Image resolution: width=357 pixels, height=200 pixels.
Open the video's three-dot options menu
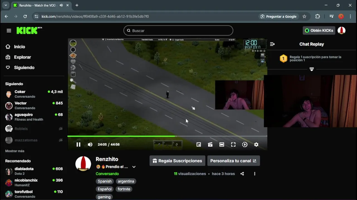(x=255, y=174)
